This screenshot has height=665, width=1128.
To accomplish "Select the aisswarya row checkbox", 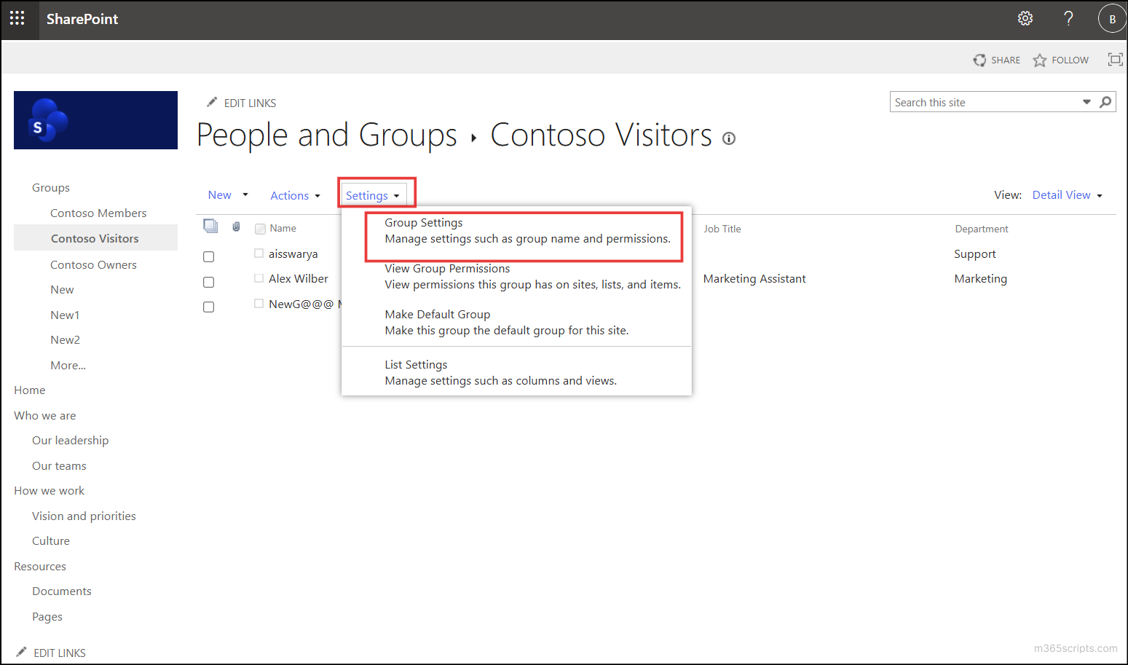I will (208, 256).
